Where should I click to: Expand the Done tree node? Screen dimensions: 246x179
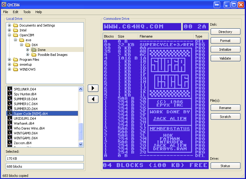(x=28, y=50)
